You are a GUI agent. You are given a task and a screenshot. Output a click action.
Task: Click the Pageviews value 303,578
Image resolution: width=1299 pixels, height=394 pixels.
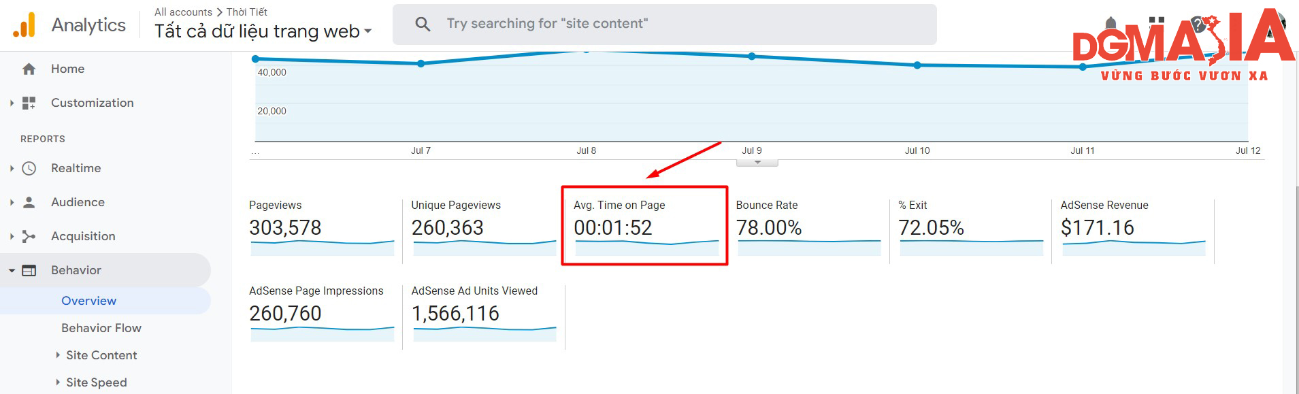coord(285,227)
